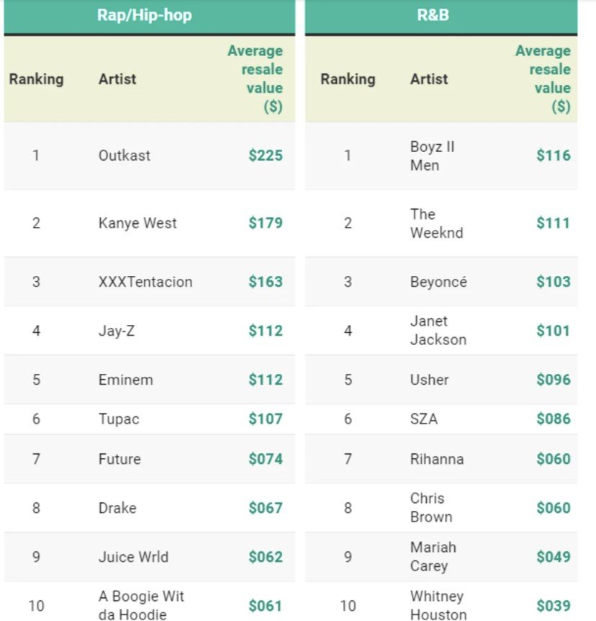Click Average resale value header in R&B
The width and height of the screenshot is (596, 621).
coord(543,79)
